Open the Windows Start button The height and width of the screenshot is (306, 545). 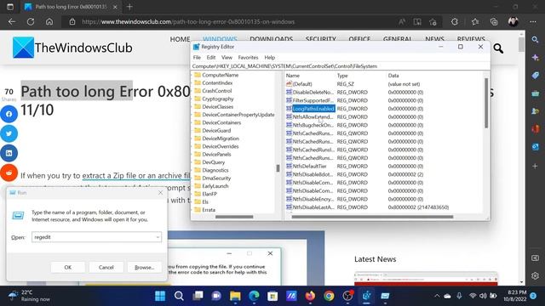[x=160, y=296]
